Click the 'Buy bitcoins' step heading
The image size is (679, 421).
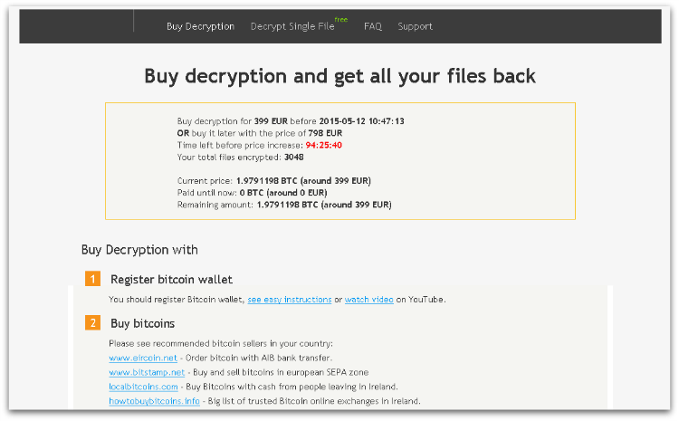(142, 323)
